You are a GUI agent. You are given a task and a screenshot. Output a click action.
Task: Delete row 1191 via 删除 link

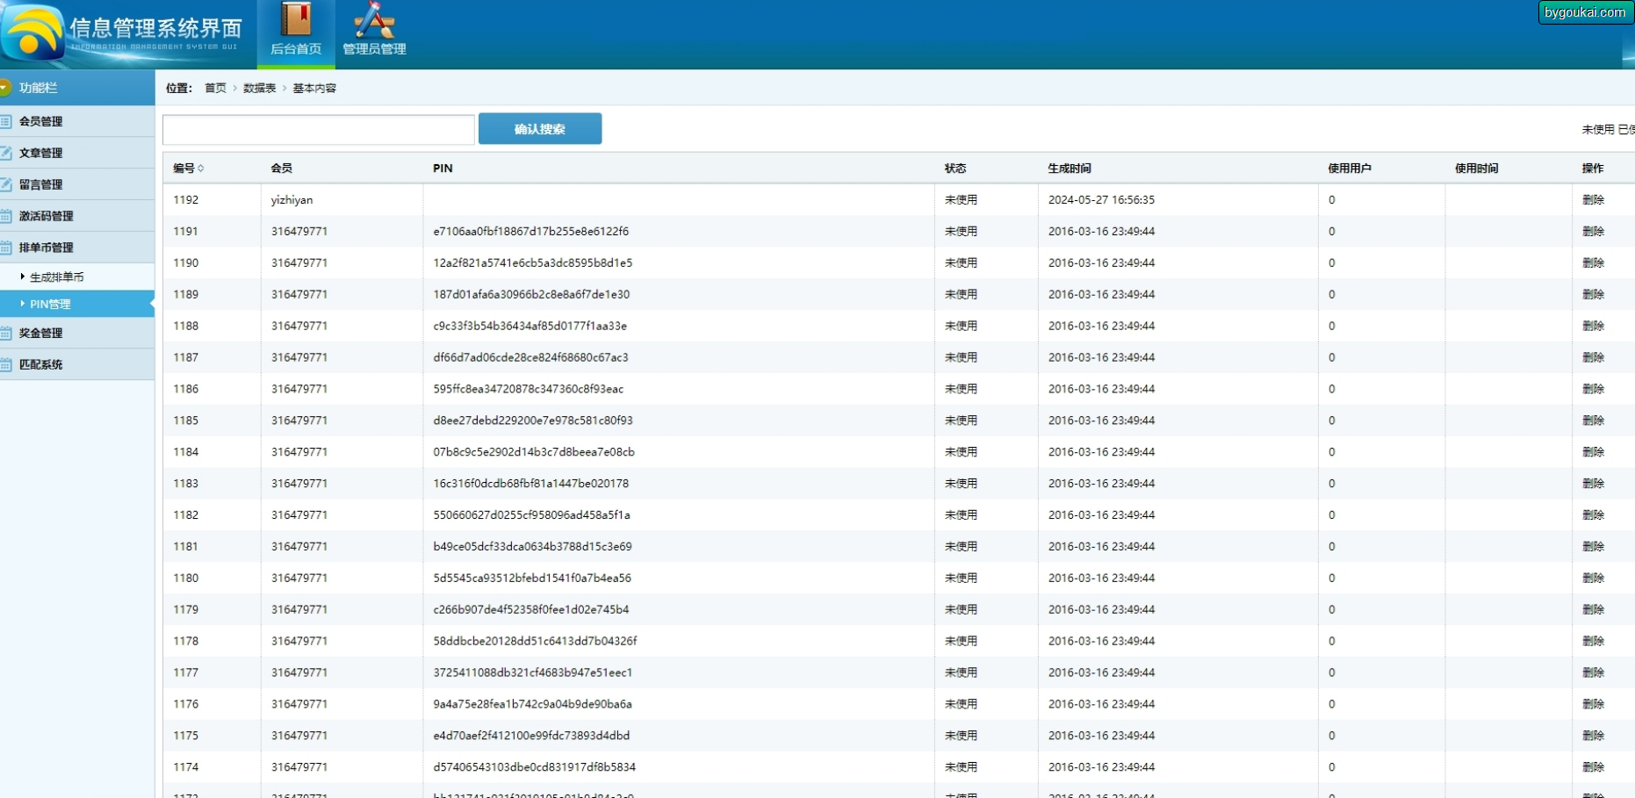point(1593,232)
